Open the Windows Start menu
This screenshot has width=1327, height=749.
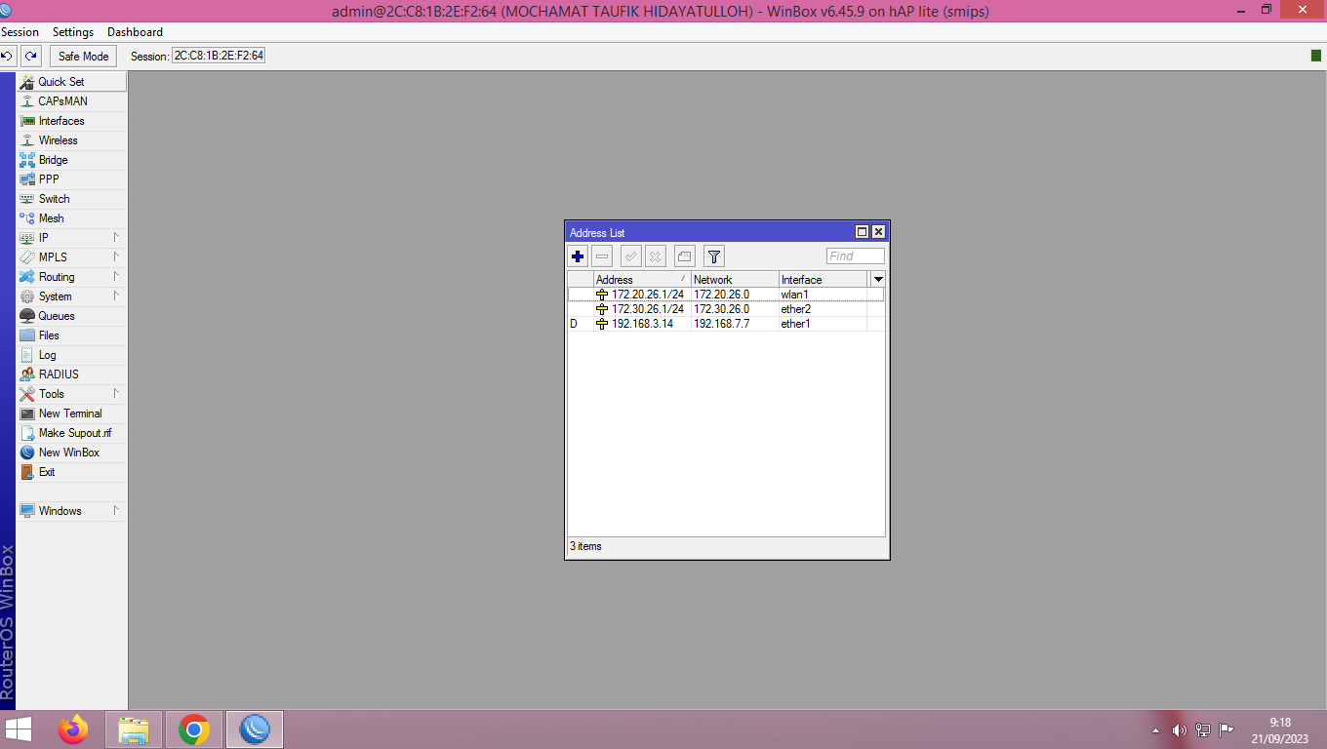pos(19,729)
